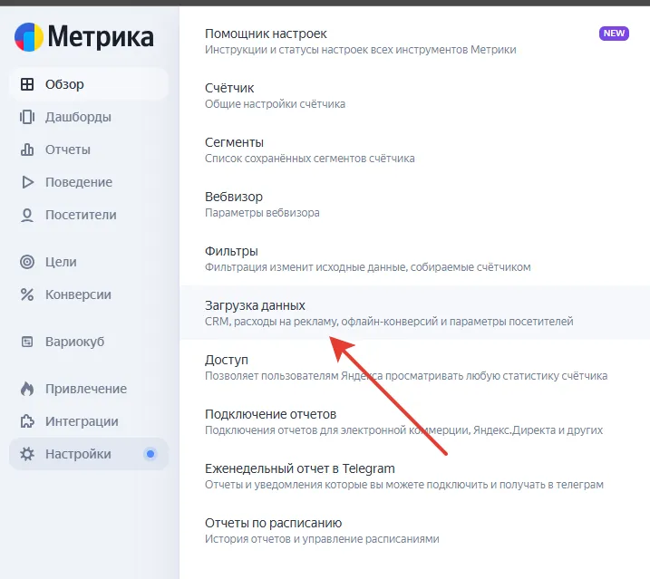Click the NEW badge label
650x579 pixels.
coord(614,34)
